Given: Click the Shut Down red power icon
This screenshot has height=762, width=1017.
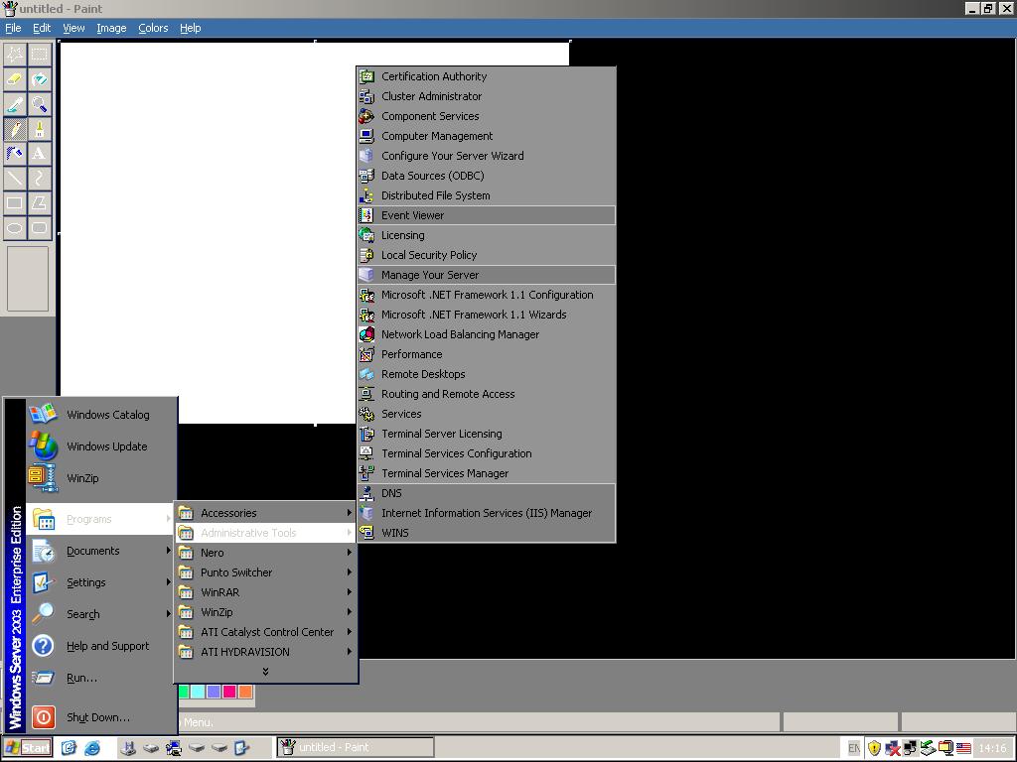Looking at the screenshot, I should (x=43, y=716).
